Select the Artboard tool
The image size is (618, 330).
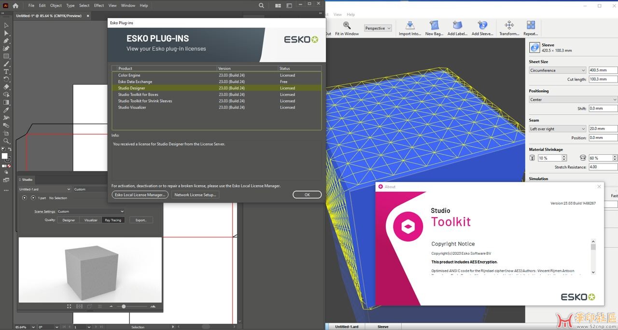(x=6, y=133)
